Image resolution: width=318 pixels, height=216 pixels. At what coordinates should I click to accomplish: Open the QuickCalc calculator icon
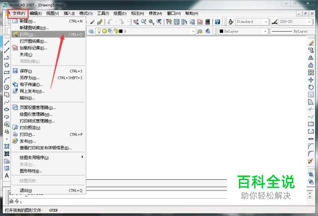207,22
